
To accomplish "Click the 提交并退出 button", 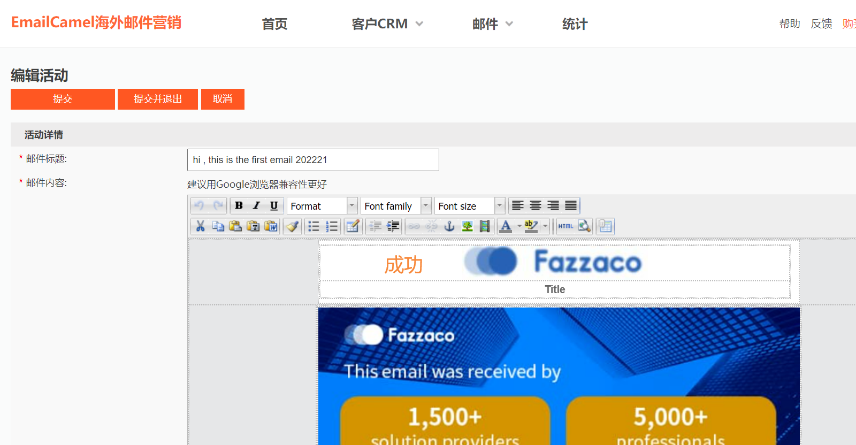I will 158,99.
